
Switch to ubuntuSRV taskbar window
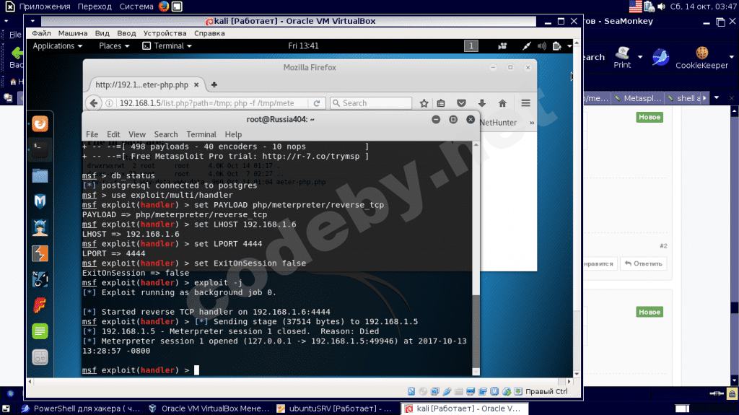(x=335, y=409)
